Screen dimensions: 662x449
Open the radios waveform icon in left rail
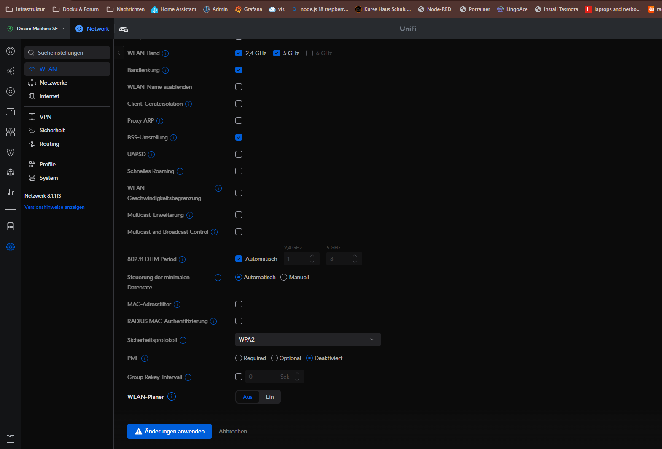coord(11,152)
